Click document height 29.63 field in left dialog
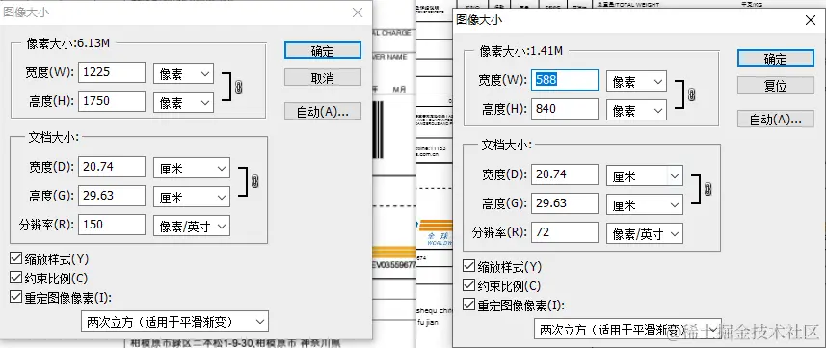This screenshot has width=826, height=348. [x=112, y=196]
